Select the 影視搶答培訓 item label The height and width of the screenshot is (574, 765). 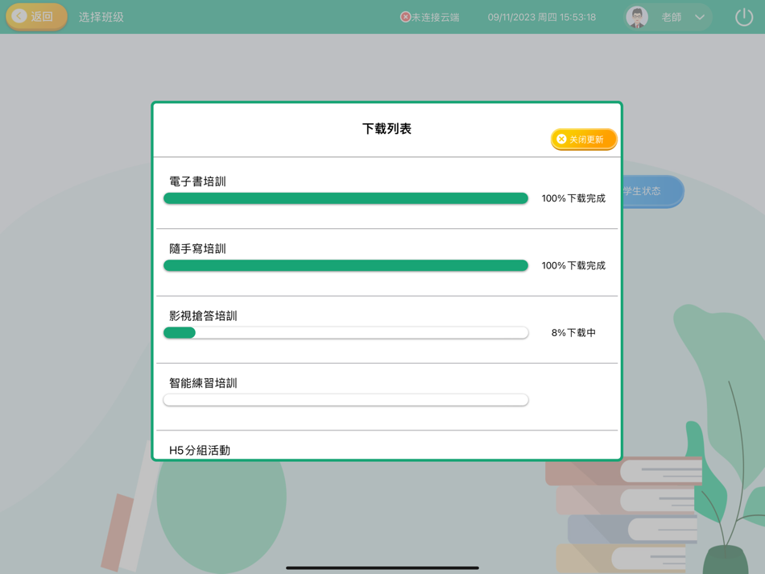click(203, 316)
